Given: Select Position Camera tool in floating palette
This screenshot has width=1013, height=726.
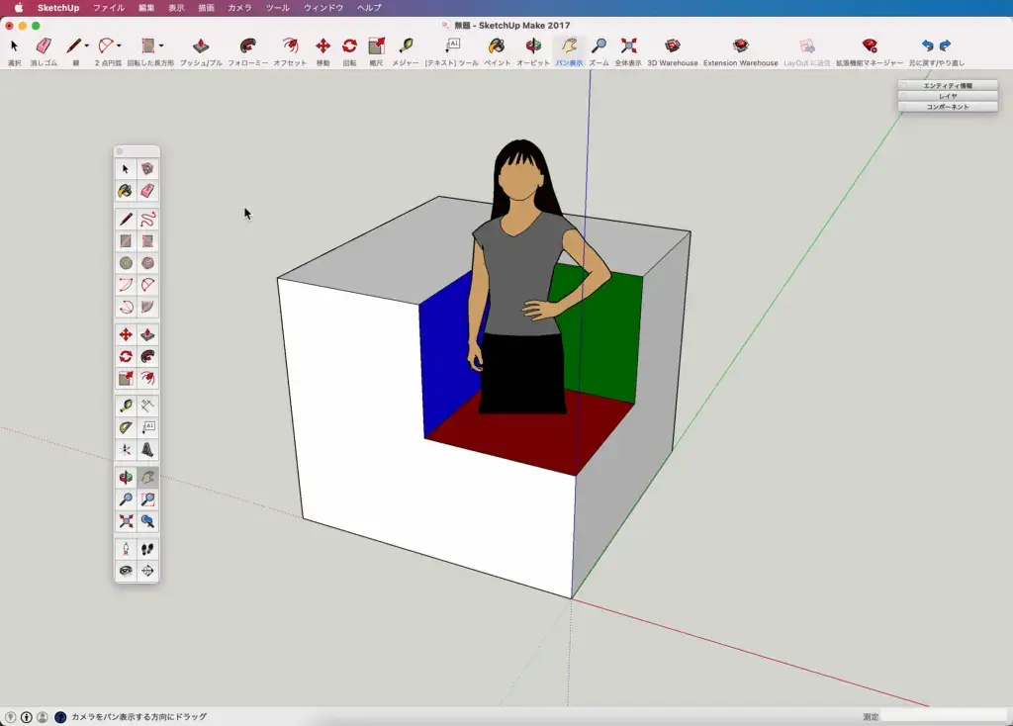Looking at the screenshot, I should (126, 550).
